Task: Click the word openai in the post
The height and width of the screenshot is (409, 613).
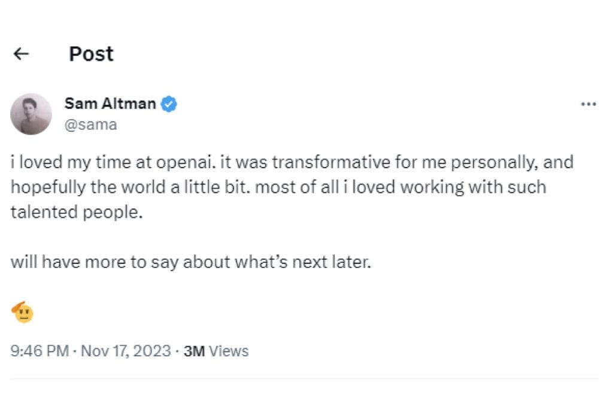Action: (186, 162)
